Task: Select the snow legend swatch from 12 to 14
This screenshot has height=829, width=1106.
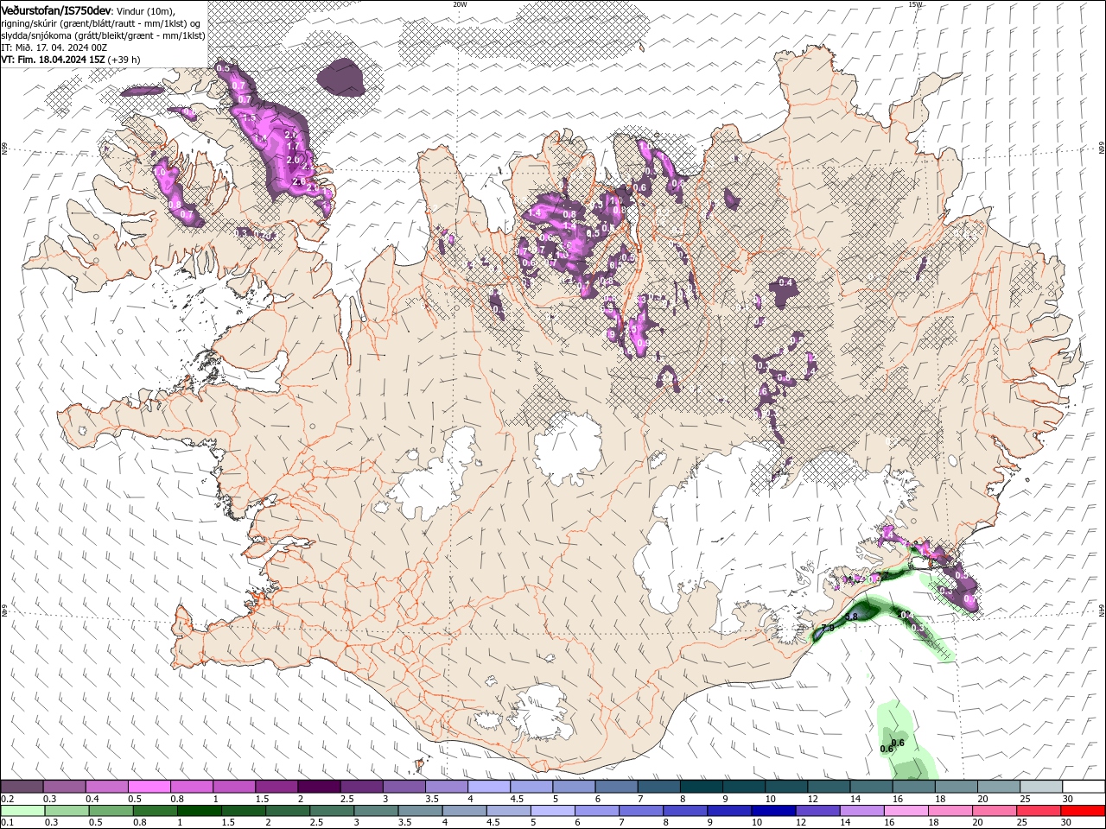Action: [x=829, y=787]
